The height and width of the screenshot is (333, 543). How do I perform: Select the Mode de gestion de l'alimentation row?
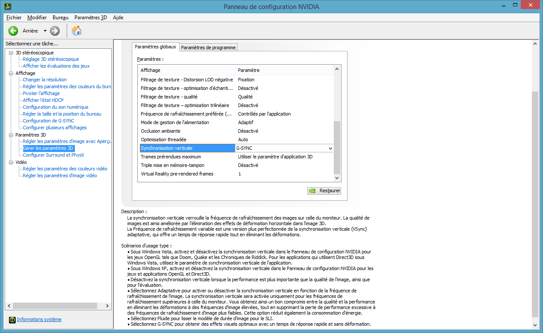point(175,122)
